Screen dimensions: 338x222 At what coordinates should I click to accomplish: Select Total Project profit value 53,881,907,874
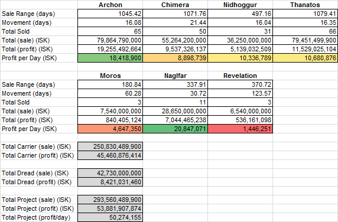click(110, 208)
